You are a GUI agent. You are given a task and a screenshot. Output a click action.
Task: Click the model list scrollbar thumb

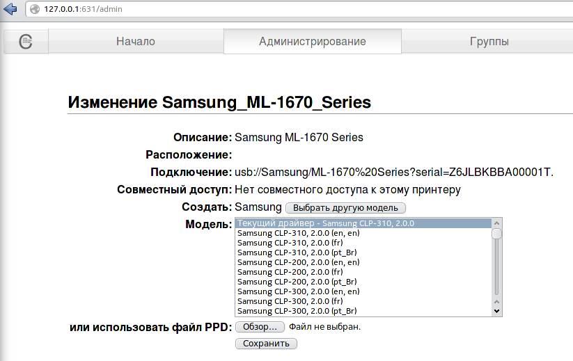[x=496, y=234]
